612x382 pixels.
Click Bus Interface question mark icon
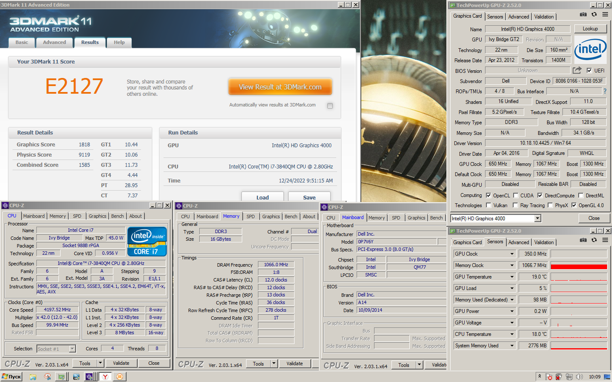(605, 91)
